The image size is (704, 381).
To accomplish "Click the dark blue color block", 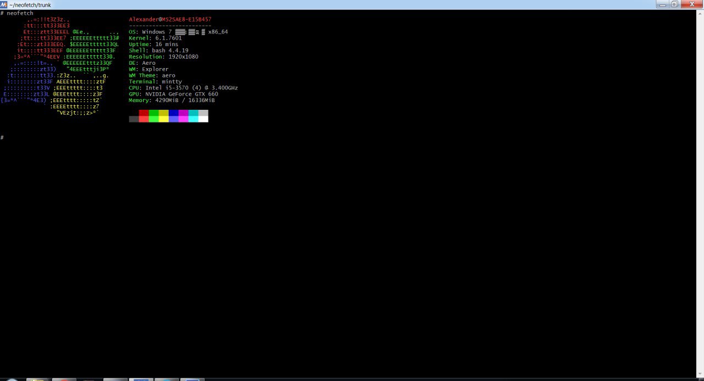I will tap(174, 113).
